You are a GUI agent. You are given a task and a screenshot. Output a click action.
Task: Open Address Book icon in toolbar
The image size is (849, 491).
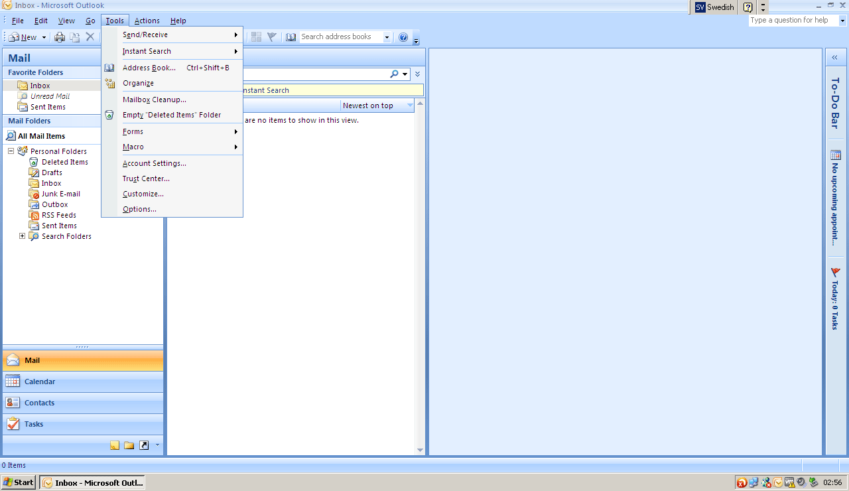pos(291,37)
